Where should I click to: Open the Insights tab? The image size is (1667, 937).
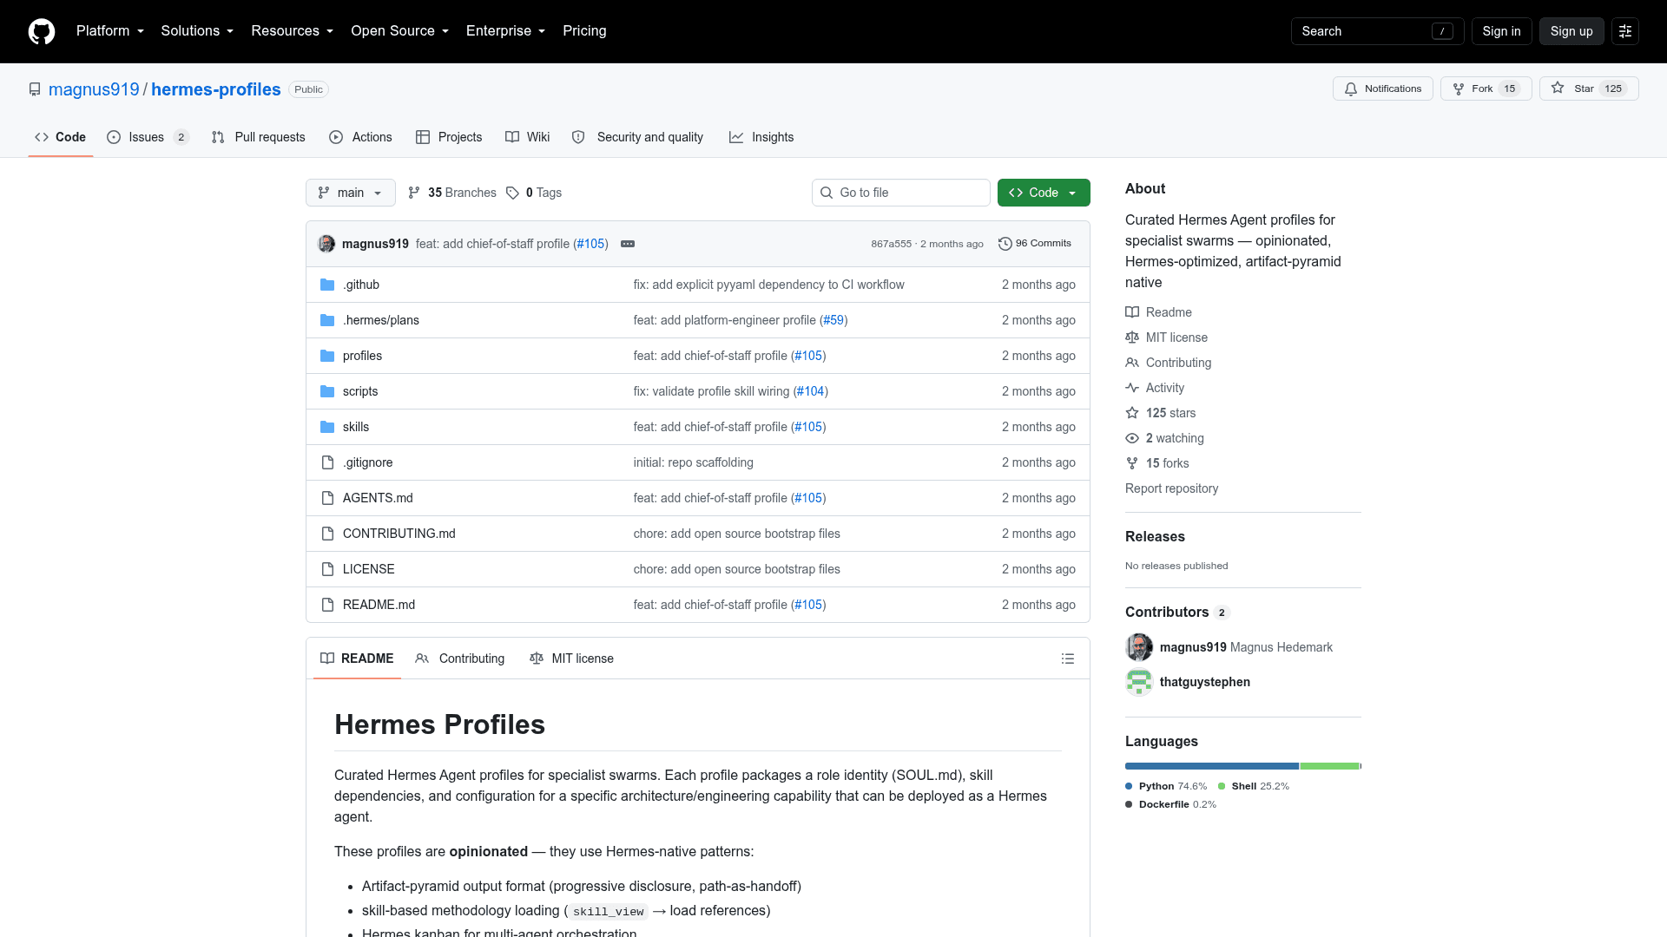[761, 137]
